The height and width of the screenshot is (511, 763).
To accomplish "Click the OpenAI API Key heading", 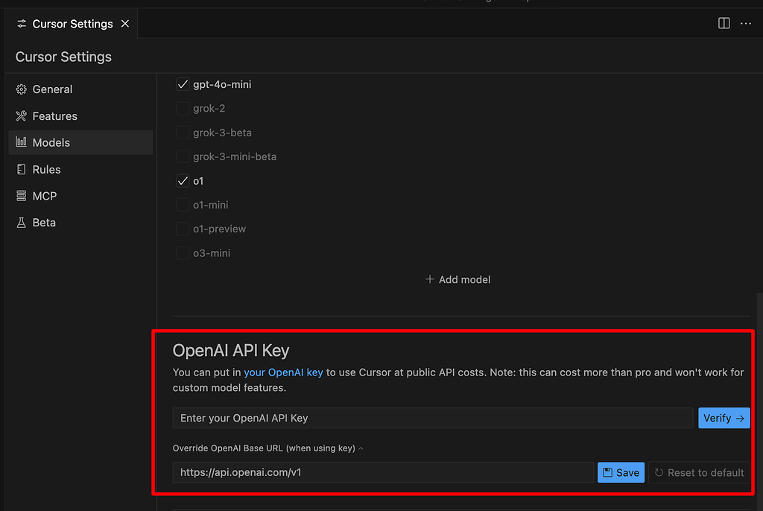I will click(x=231, y=350).
